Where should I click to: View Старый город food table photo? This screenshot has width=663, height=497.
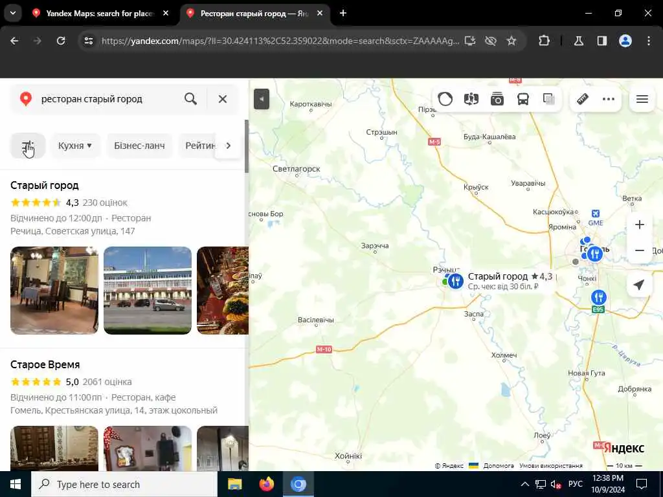(223, 291)
